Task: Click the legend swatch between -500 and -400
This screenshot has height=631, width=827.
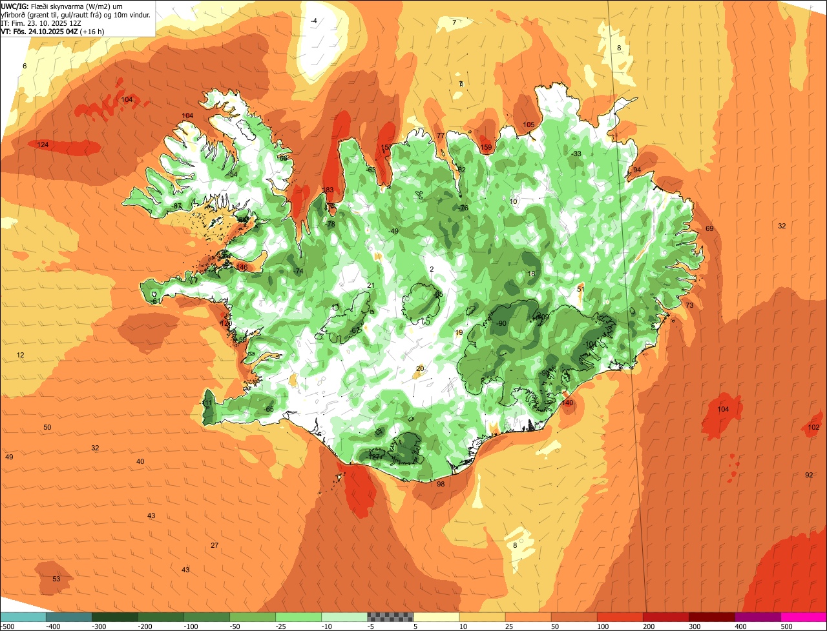Action: click(23, 616)
